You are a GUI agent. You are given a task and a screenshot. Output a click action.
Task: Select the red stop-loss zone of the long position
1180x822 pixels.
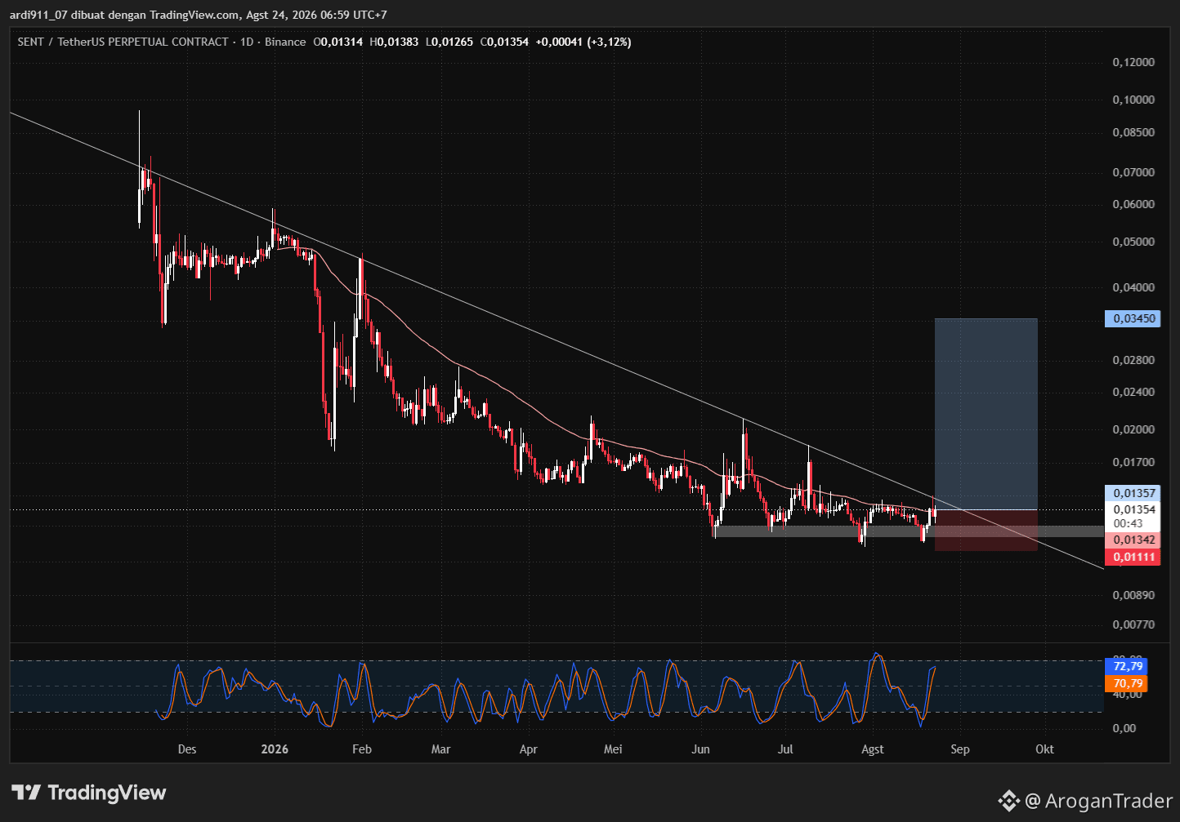986,531
